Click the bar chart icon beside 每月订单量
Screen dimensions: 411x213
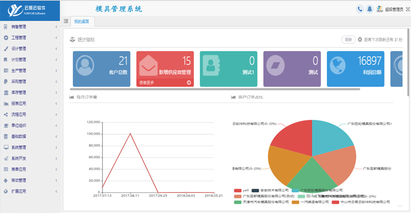point(71,97)
